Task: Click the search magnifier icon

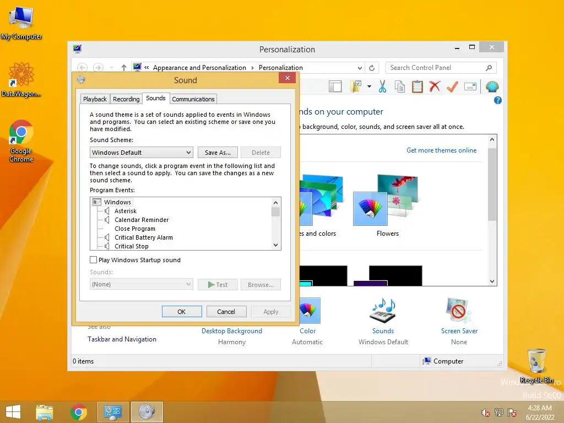Action: coord(489,68)
